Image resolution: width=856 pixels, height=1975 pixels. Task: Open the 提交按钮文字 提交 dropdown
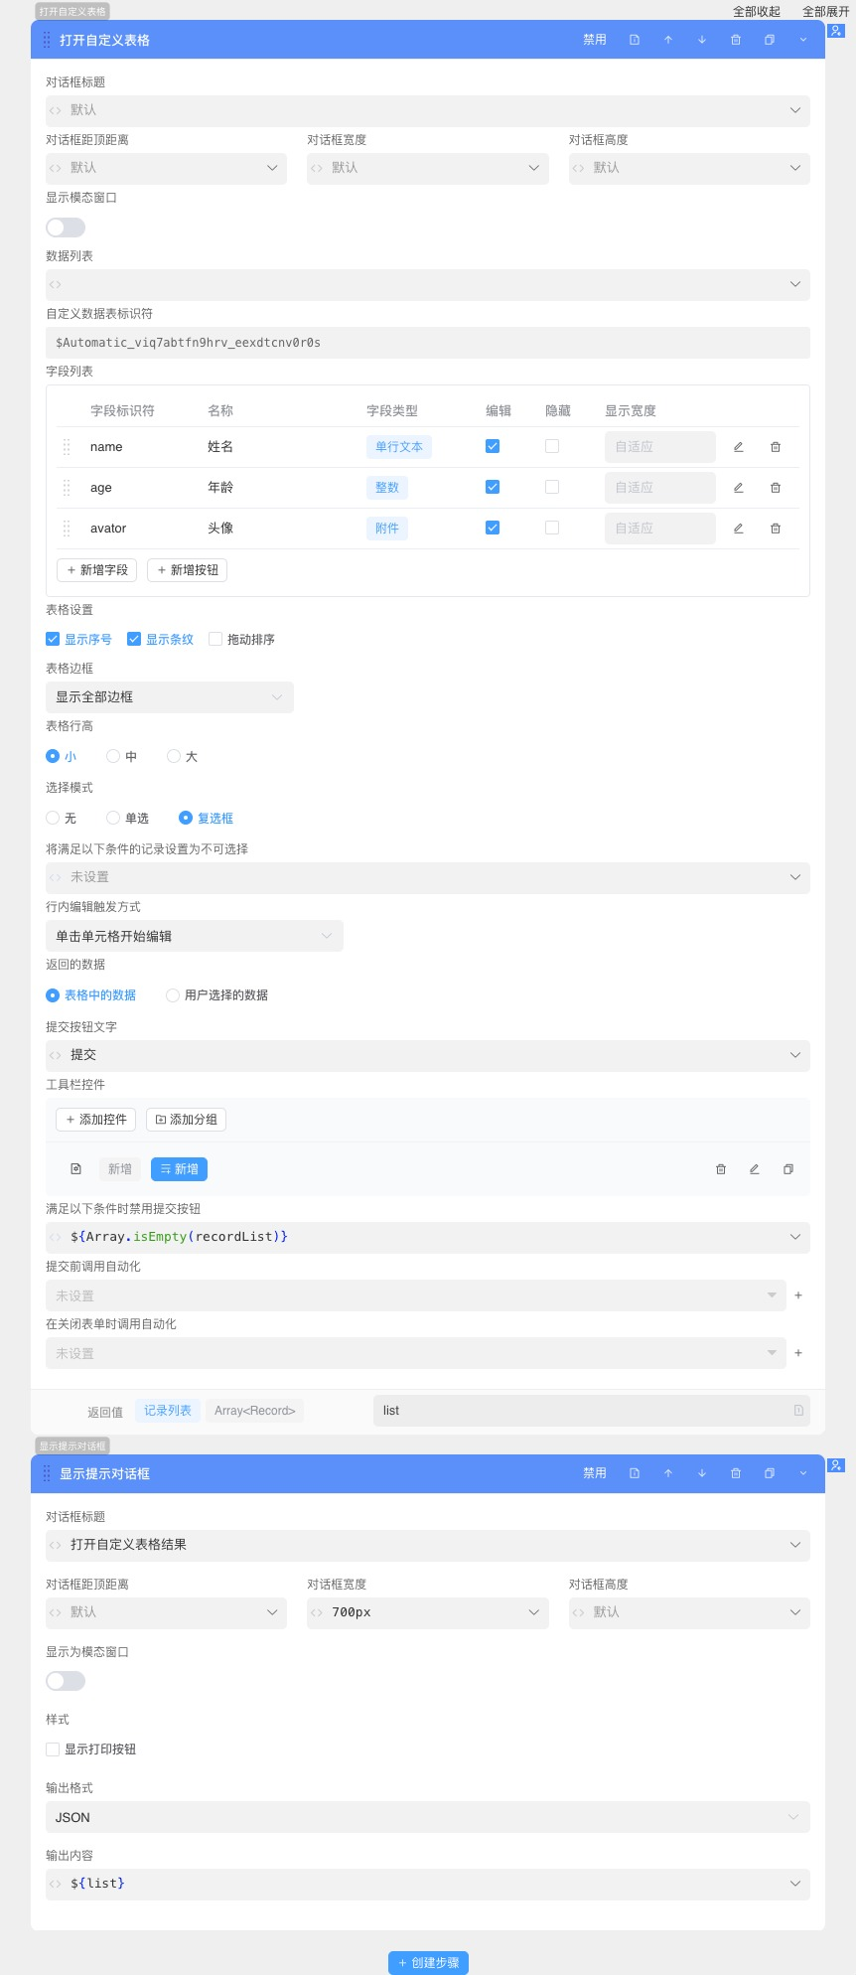point(428,1055)
